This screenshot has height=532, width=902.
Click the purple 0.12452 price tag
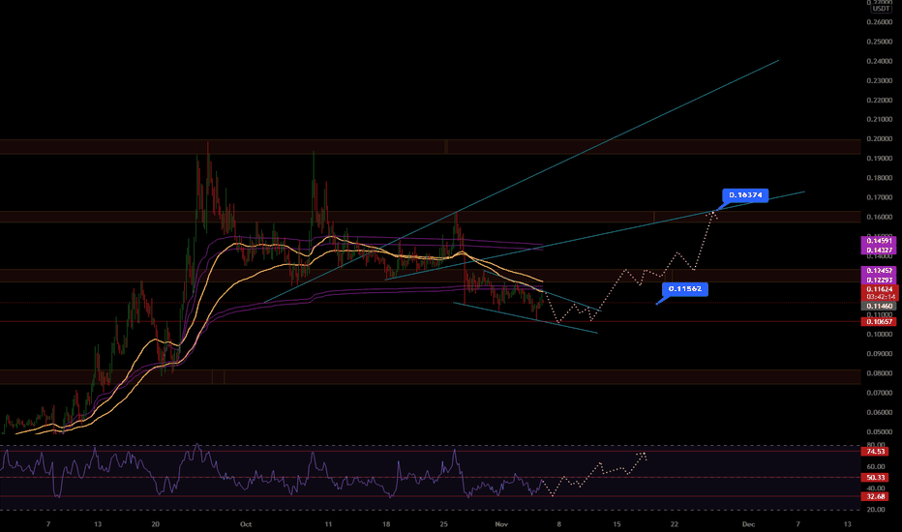click(x=880, y=271)
